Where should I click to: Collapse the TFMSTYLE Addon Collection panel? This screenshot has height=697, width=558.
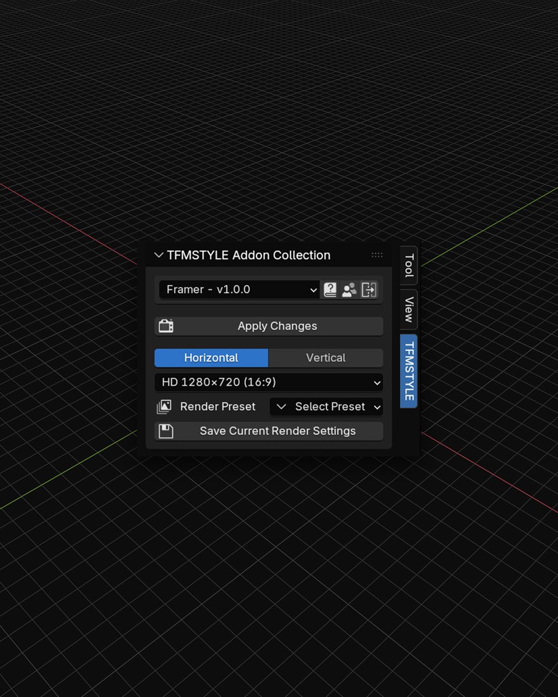pyautogui.click(x=159, y=255)
